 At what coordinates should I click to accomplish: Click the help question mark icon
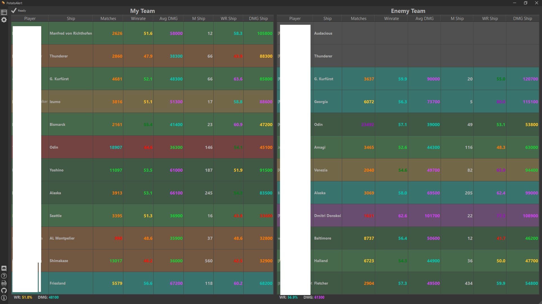point(4,276)
